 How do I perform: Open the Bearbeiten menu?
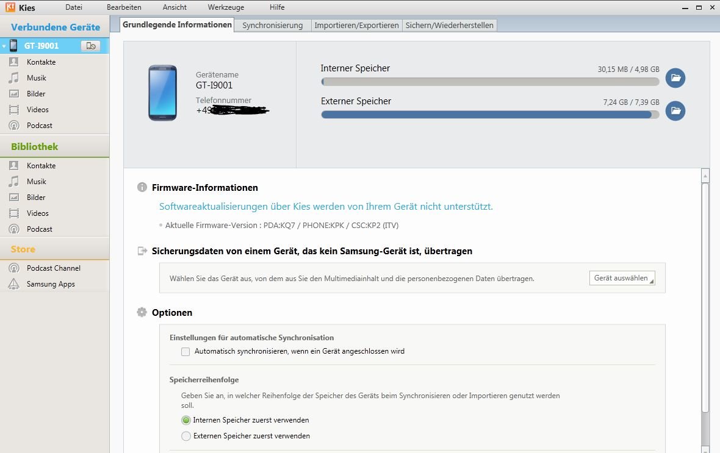point(124,7)
